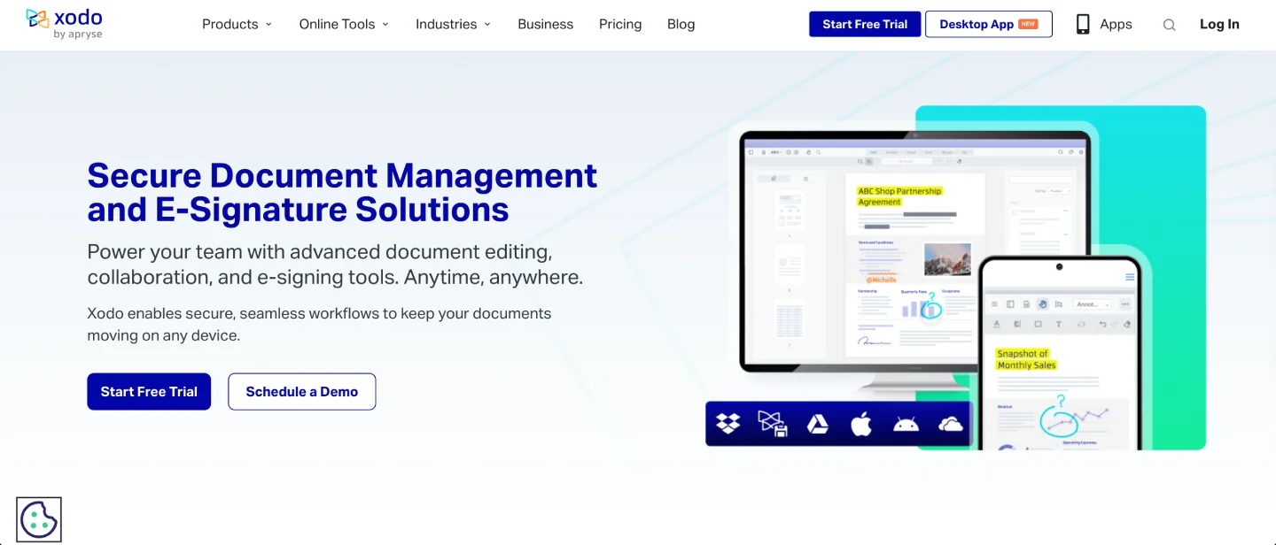
Task: Click the 'Power your team' subheading text
Action: (335, 264)
